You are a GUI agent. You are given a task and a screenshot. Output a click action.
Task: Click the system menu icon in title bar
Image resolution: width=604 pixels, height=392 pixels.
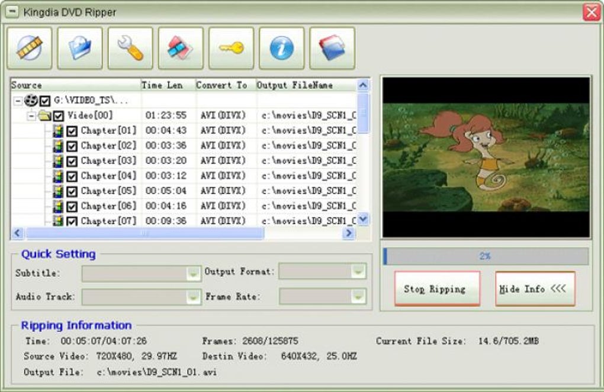pos(12,12)
